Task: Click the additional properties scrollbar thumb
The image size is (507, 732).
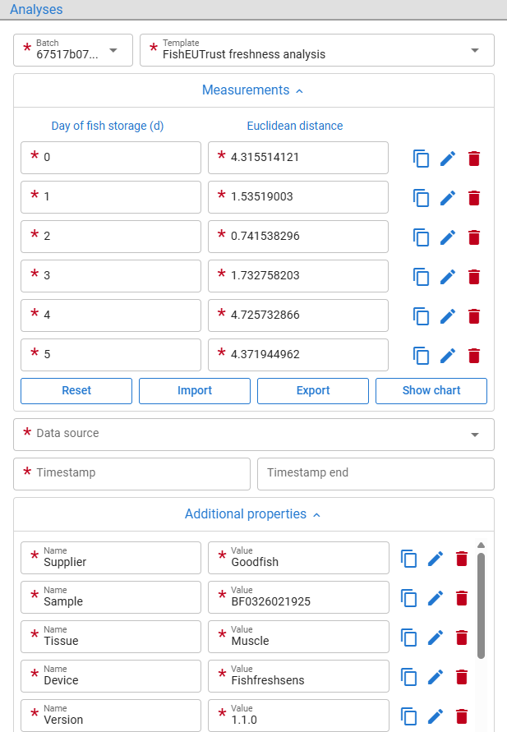Action: tap(482, 605)
